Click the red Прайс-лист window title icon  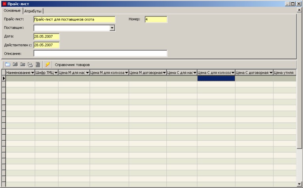(x=4, y=4)
